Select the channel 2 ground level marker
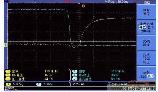The height and width of the screenshot is (92, 158). click(x=5, y=46)
